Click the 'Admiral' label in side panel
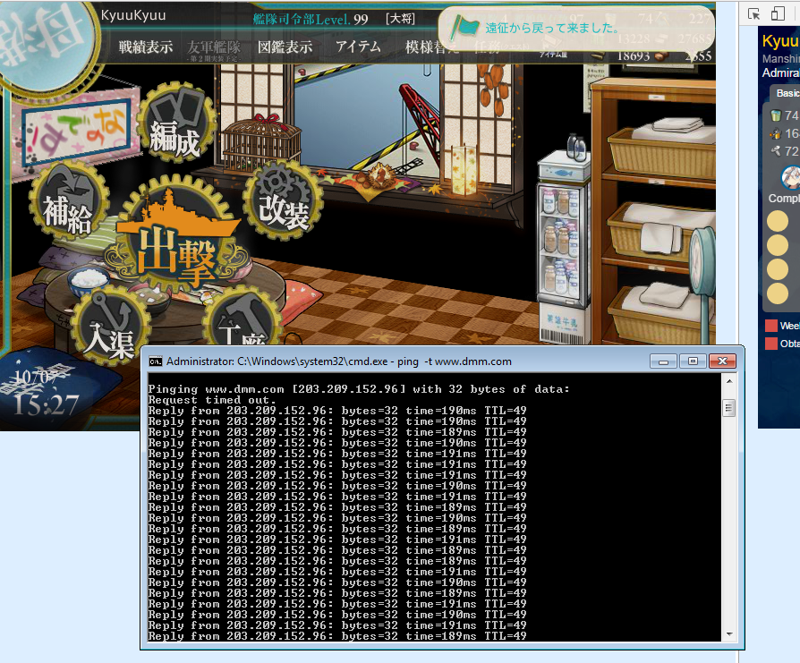The image size is (800, 663). (780, 73)
